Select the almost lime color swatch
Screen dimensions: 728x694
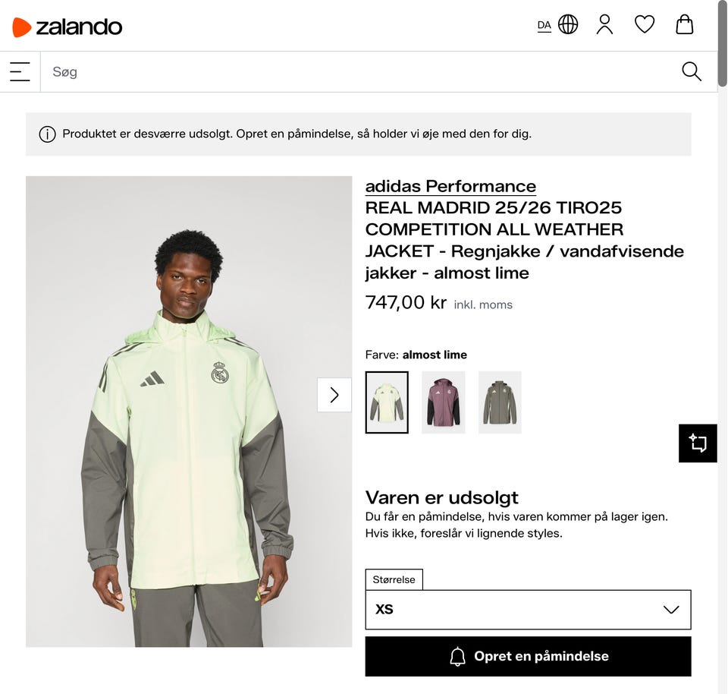[387, 402]
